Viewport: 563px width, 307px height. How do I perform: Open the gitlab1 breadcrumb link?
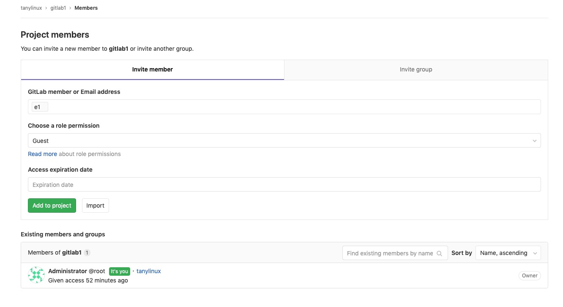(x=58, y=8)
